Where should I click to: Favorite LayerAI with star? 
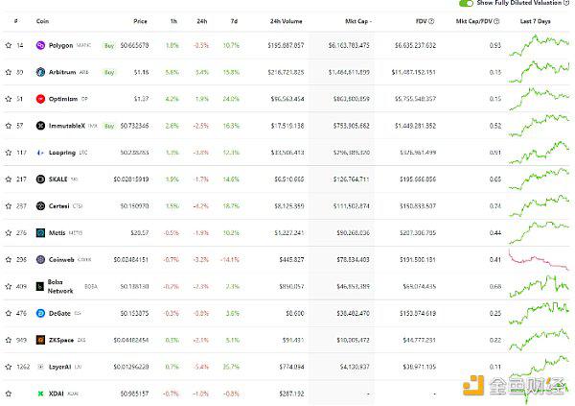point(9,367)
